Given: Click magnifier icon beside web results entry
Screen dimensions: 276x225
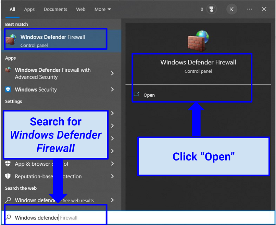Looking at the screenshot, I should pos(8,200).
